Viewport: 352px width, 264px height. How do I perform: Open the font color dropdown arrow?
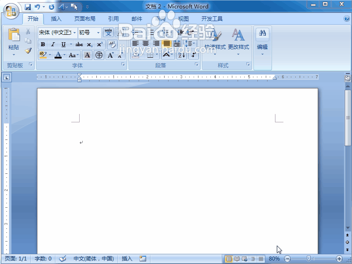tap(64, 54)
